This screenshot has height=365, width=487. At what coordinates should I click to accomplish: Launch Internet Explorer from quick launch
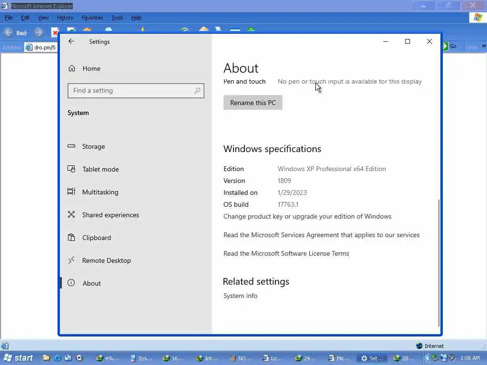[x=58, y=358]
